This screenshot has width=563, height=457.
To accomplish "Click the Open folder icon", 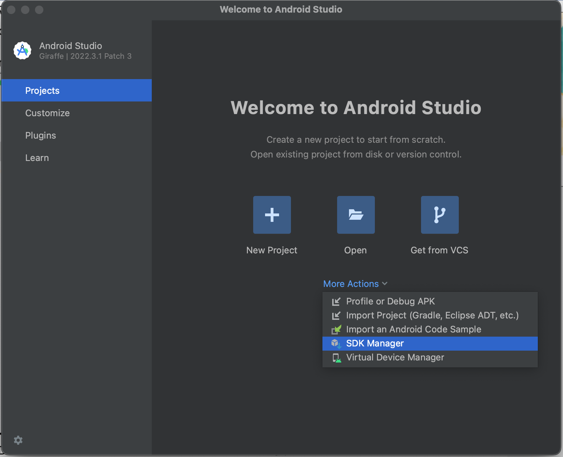I will pyautogui.click(x=356, y=215).
